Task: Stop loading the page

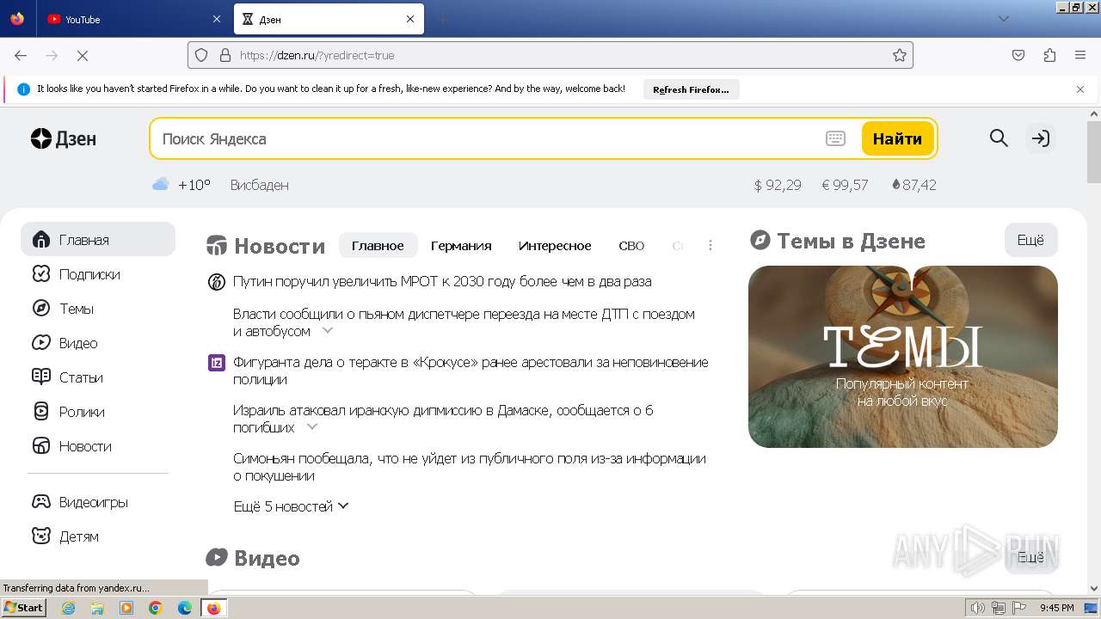Action: [83, 55]
